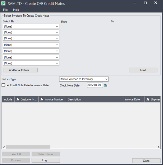Click the Invoice Date column header
The width and height of the screenshot is (163, 165).
pyautogui.click(x=134, y=99)
